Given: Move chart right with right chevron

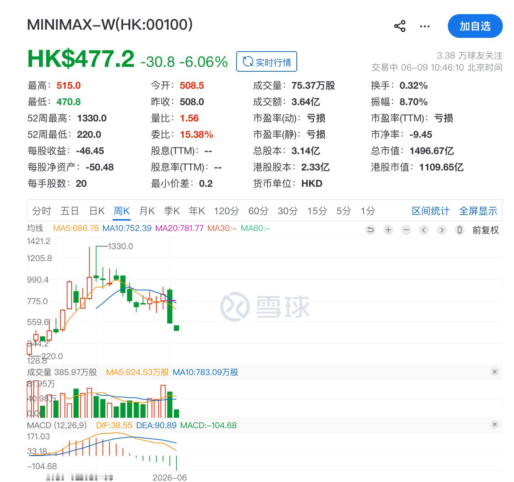Looking at the screenshot, I should [442, 230].
